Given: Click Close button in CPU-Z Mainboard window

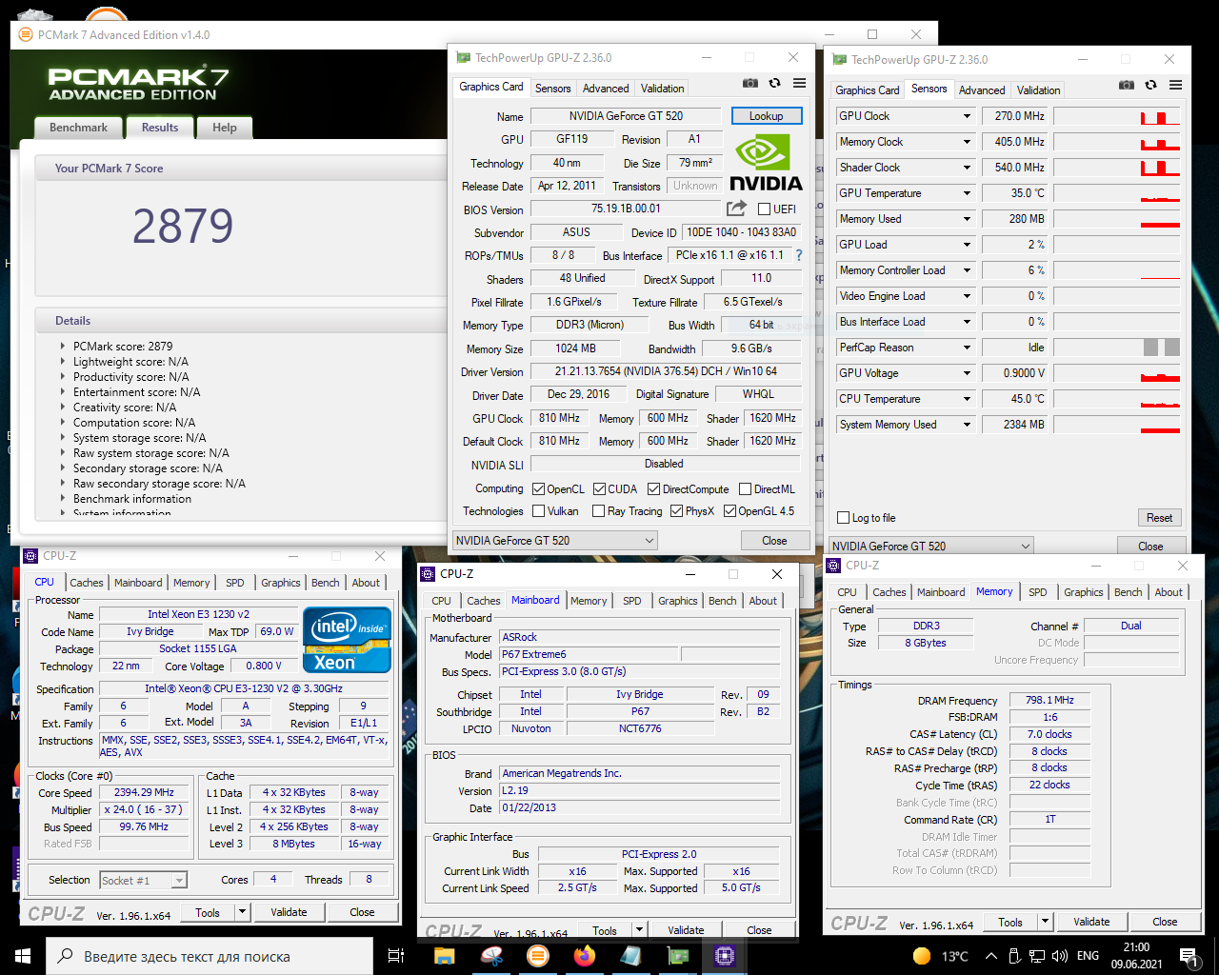Looking at the screenshot, I should click(x=759, y=930).
